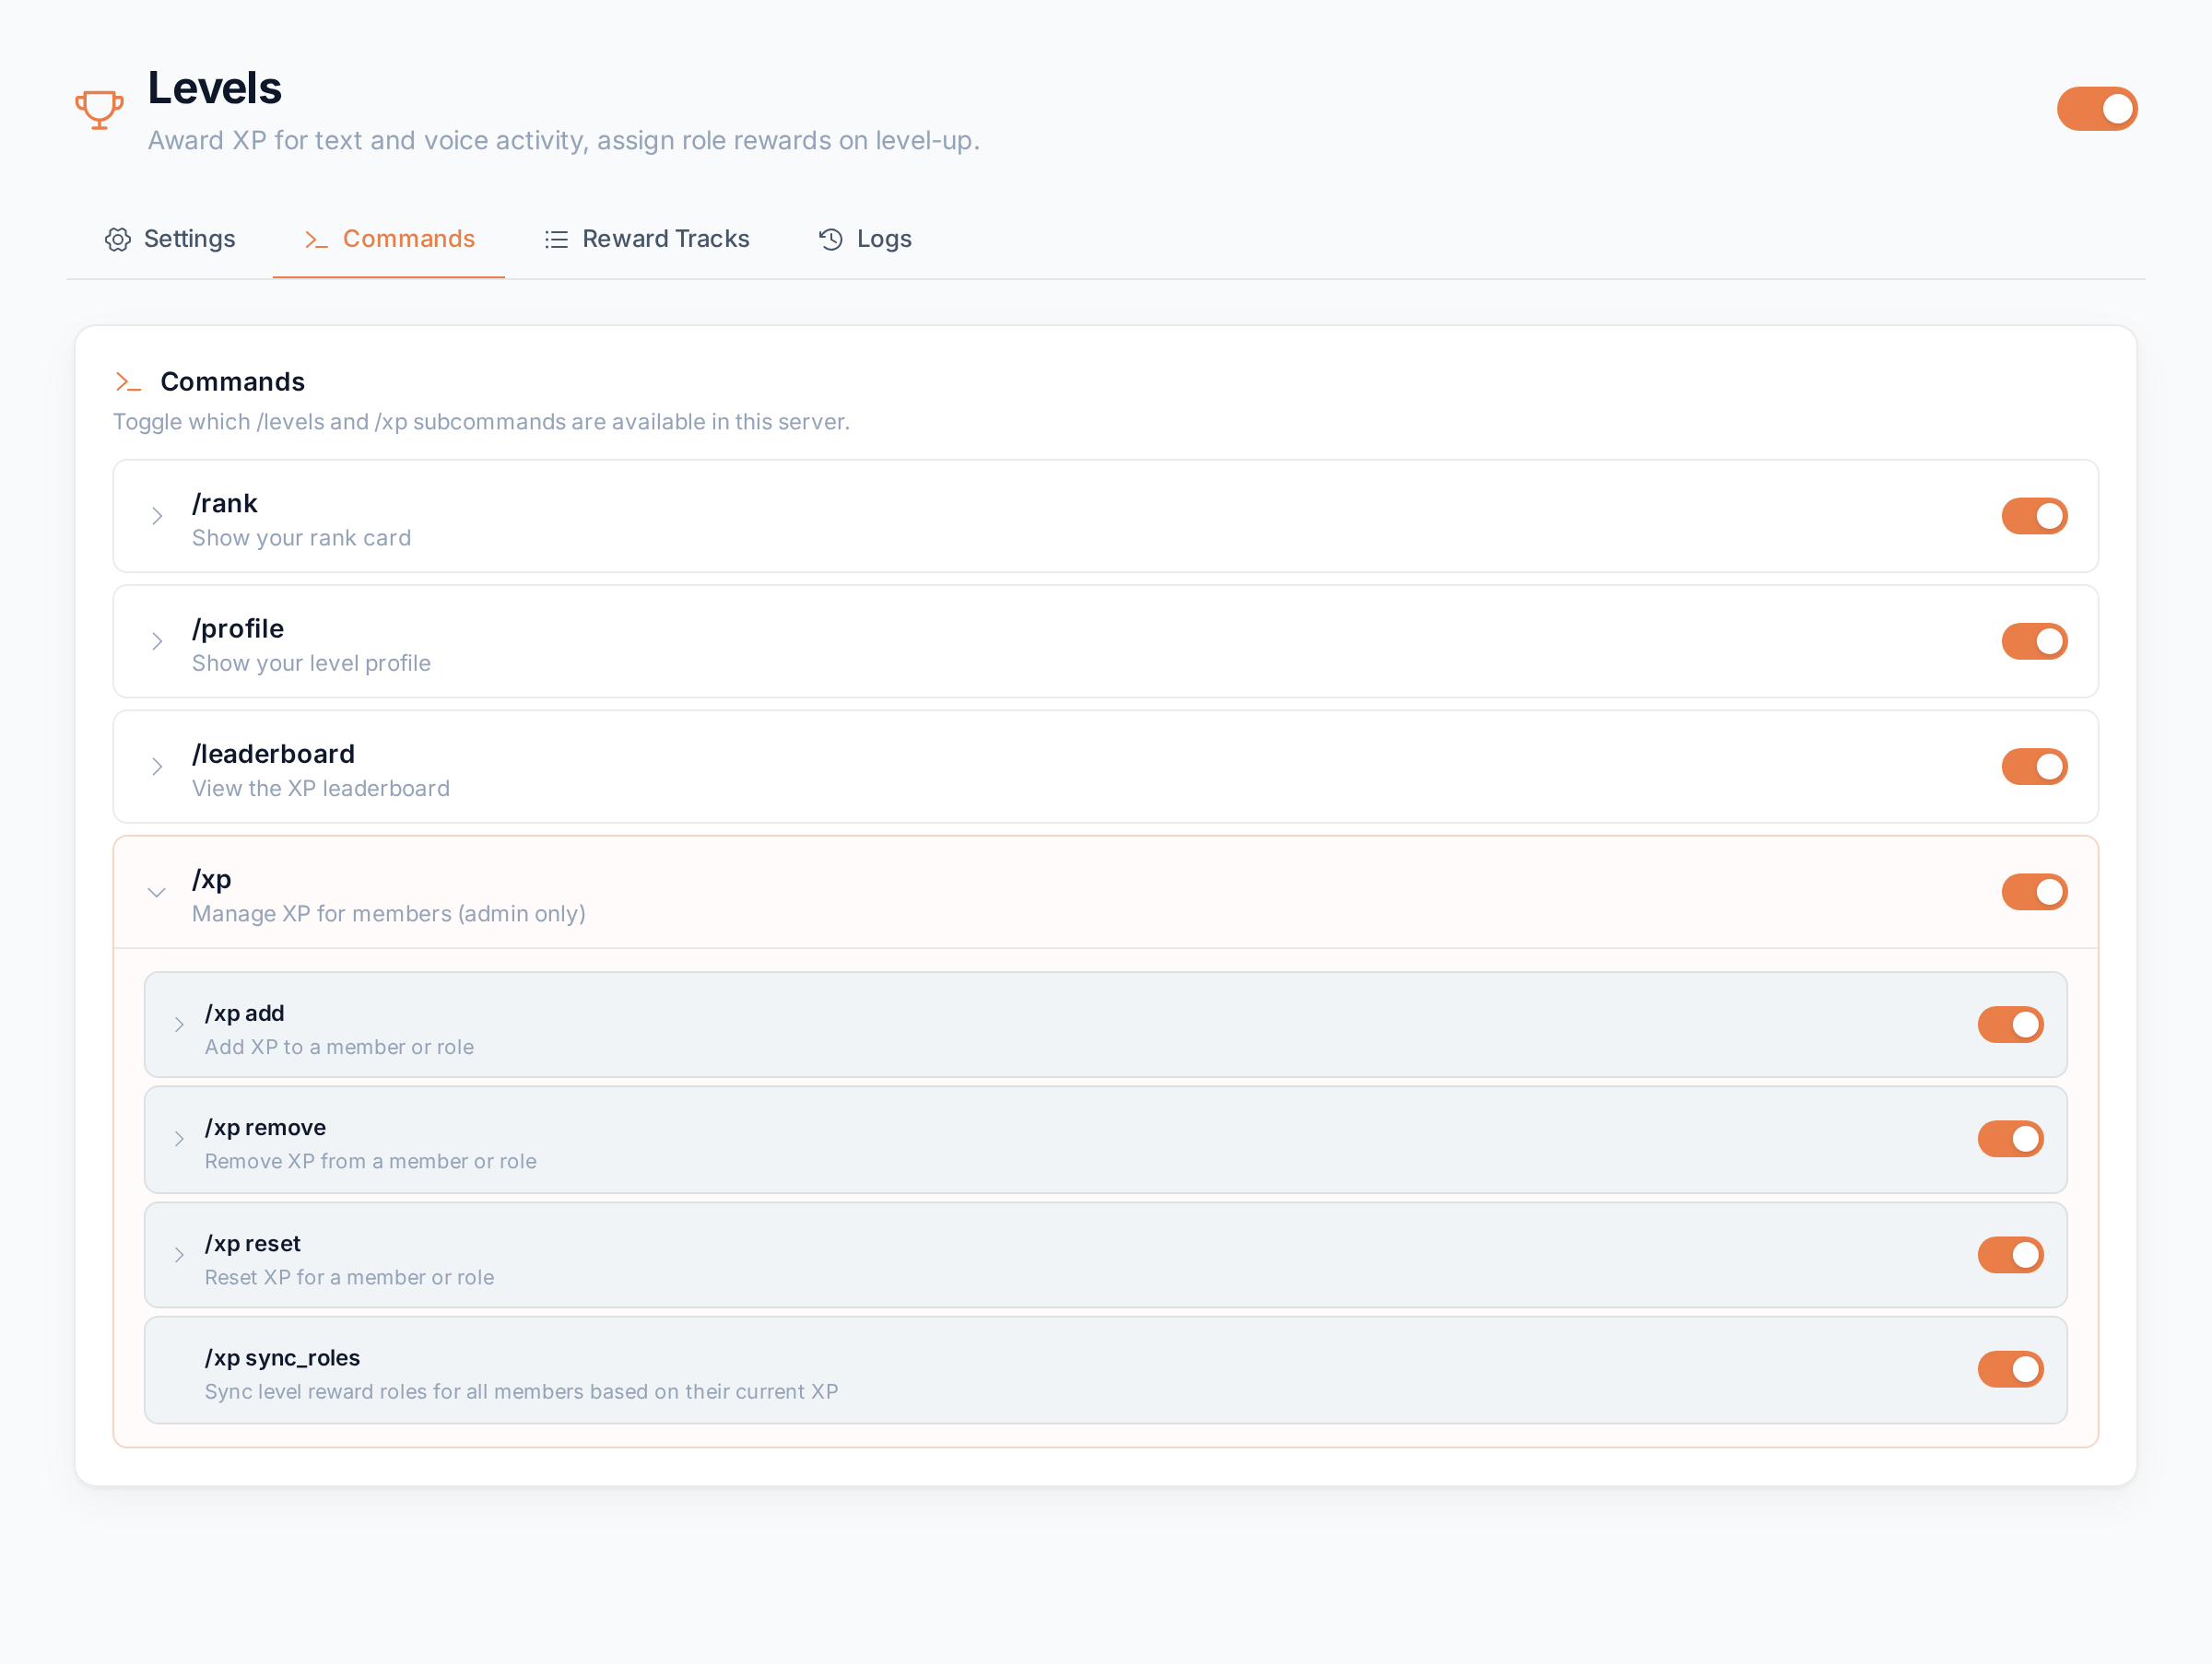This screenshot has width=2212, height=1664.
Task: Click the list icon on Reward Tracks tab
Action: click(556, 239)
